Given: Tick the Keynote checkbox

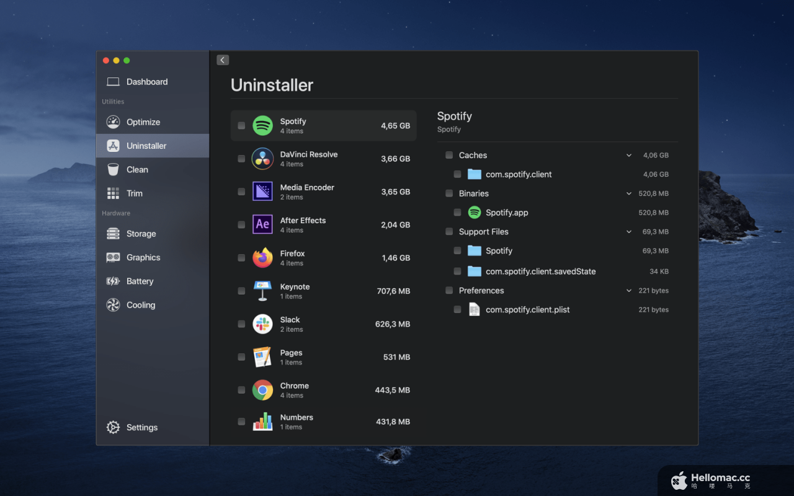Looking at the screenshot, I should pyautogui.click(x=241, y=291).
